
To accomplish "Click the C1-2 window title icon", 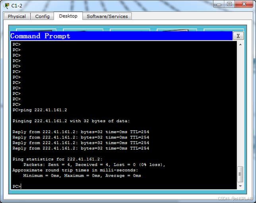I will pyautogui.click(x=7, y=6).
